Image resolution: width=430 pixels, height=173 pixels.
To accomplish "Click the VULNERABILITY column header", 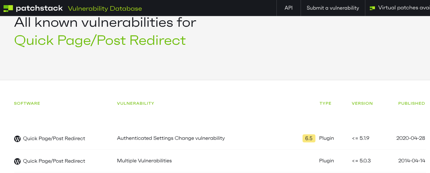I will click(136, 103).
